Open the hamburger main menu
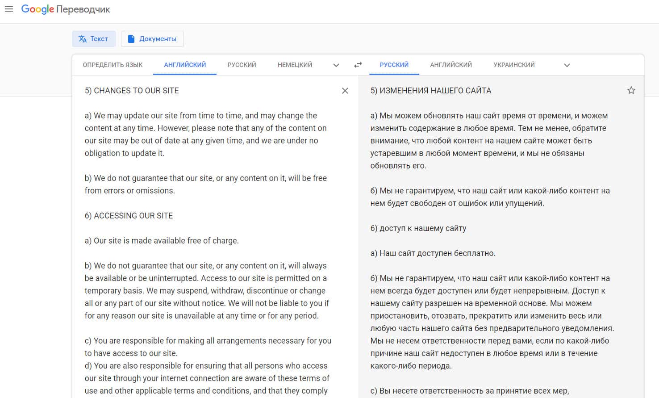This screenshot has height=398, width=659. pos(8,9)
